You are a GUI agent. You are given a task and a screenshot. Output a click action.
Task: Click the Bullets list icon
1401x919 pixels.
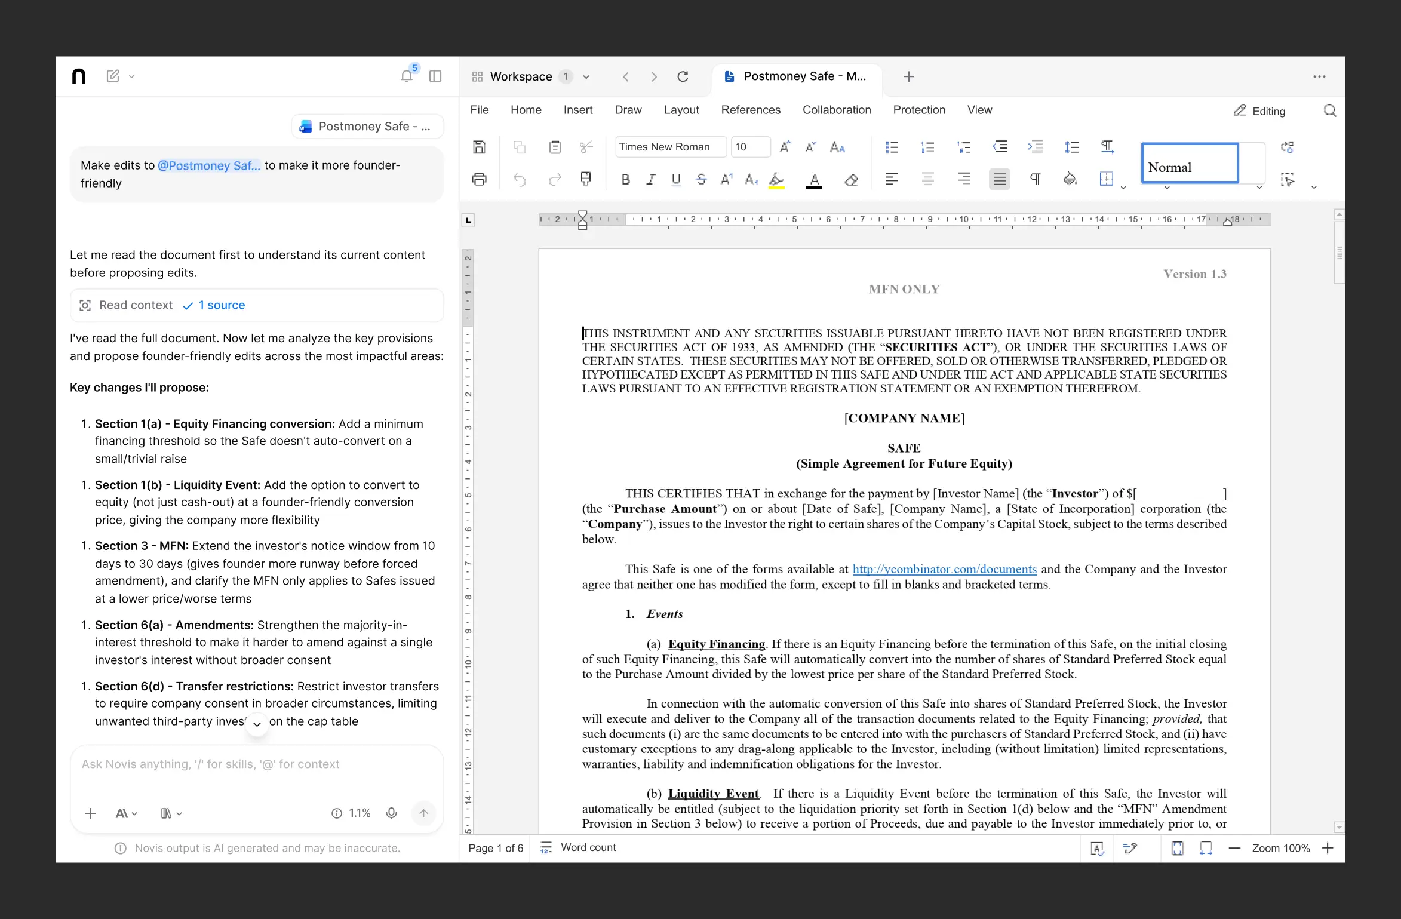point(892,147)
